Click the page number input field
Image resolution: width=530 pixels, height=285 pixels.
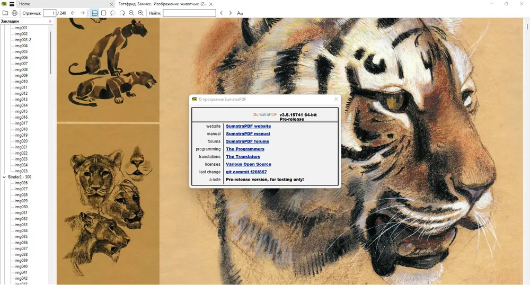[49, 13]
